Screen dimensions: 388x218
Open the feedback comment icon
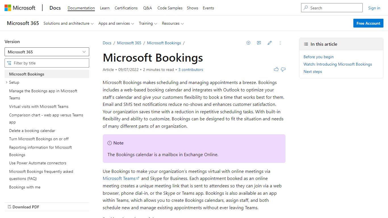click(x=259, y=43)
